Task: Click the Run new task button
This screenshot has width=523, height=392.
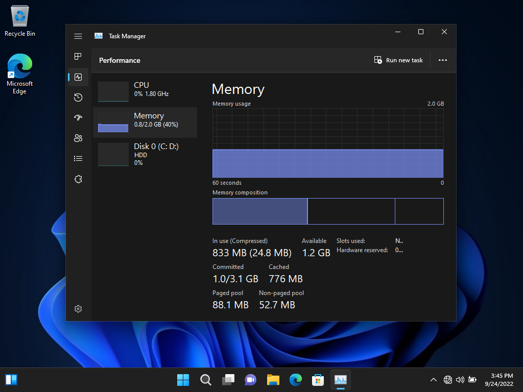Action: tap(398, 60)
